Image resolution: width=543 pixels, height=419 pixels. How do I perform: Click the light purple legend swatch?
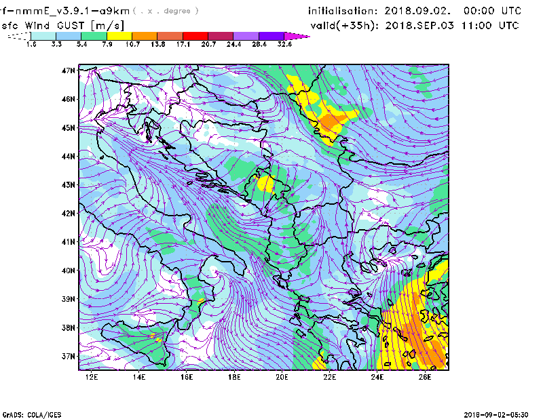click(x=246, y=36)
